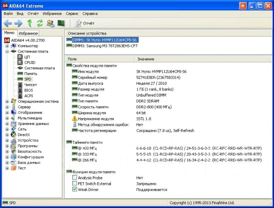Viewport: 274px width, 208px height.
Task: Select the Чипсет chip icon in tree
Action: (x=20, y=85)
